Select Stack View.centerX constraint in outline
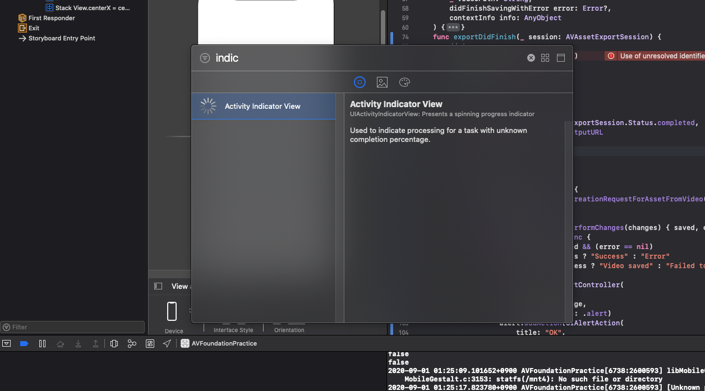This screenshot has height=391, width=705. pyautogui.click(x=93, y=8)
